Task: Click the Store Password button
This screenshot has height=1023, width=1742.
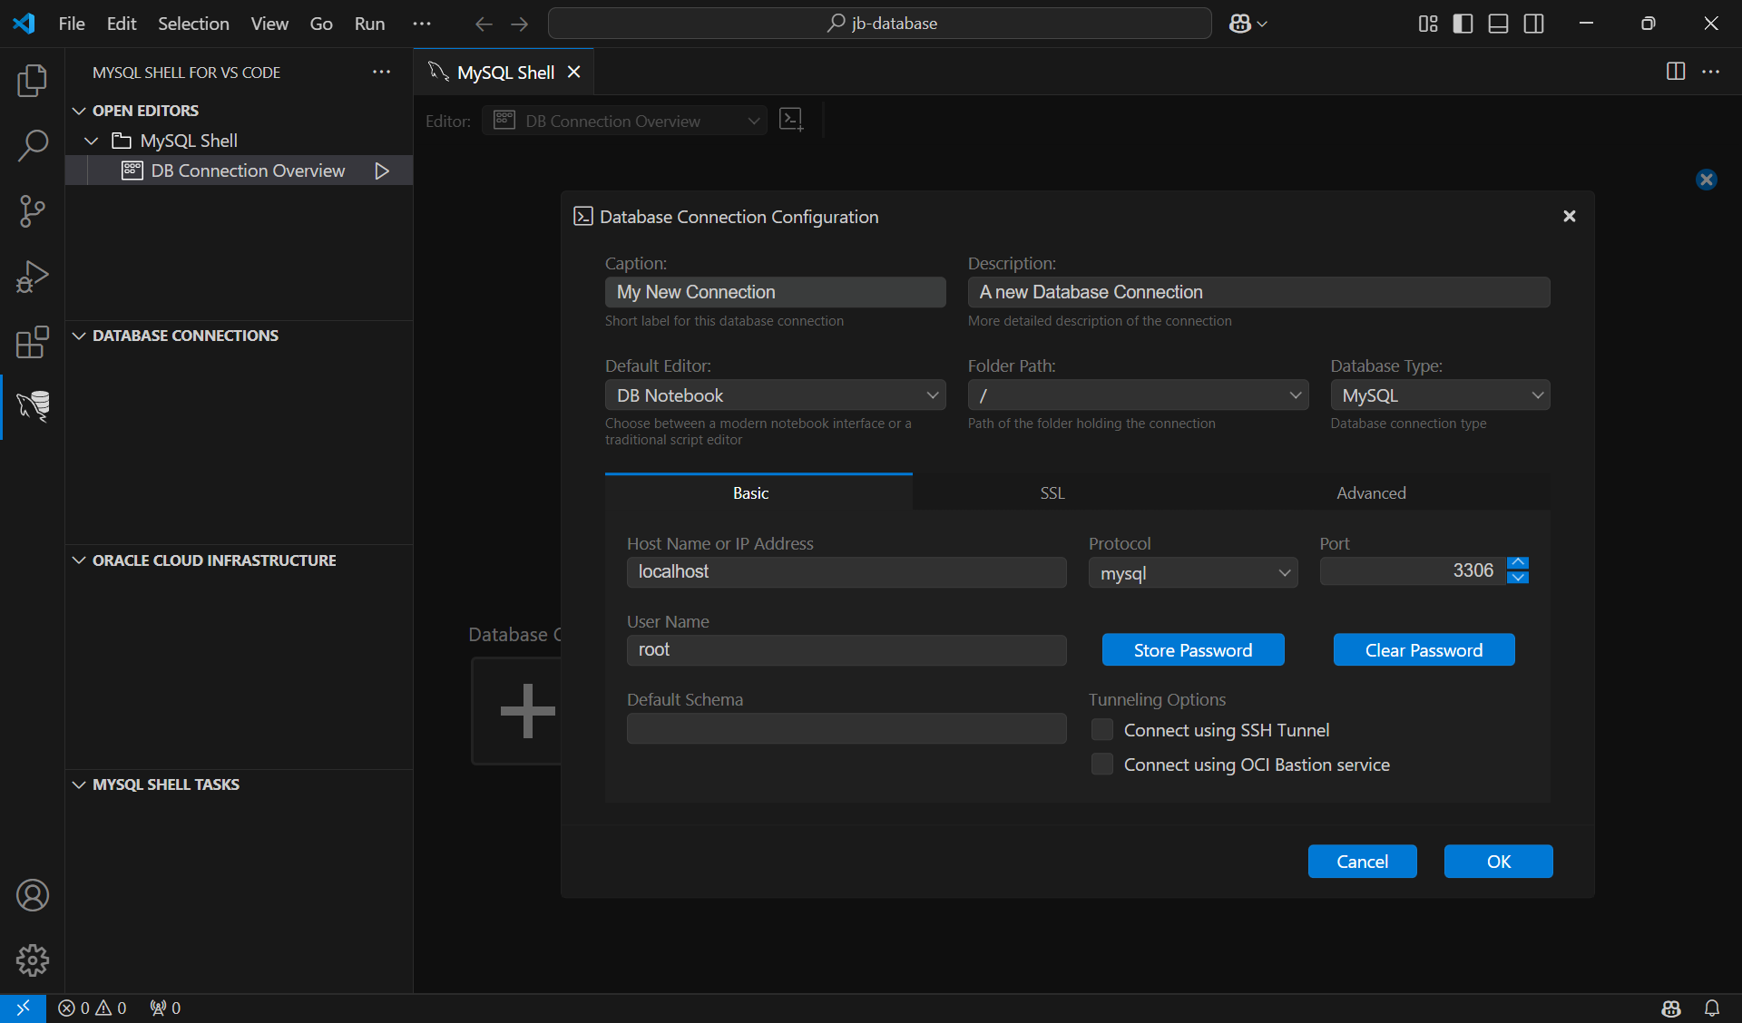Action: click(1192, 650)
